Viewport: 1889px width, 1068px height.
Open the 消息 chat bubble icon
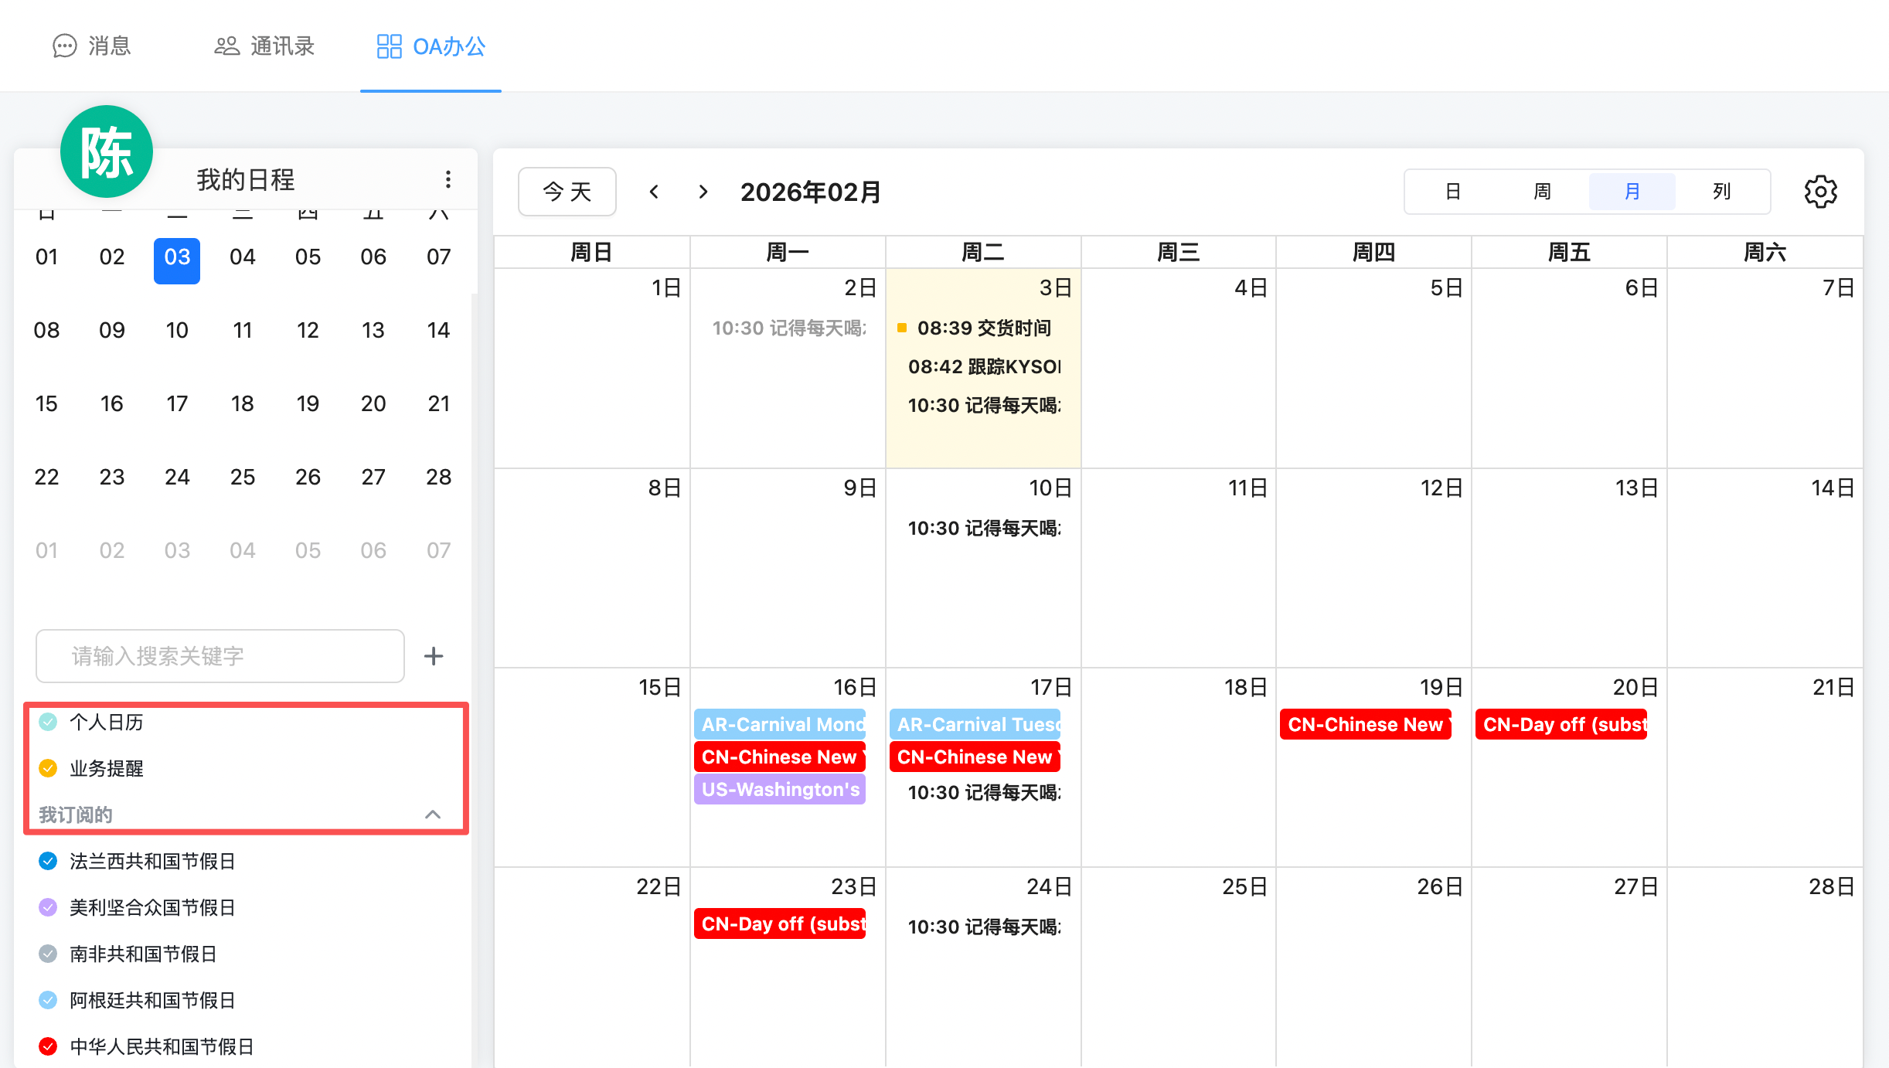(65, 46)
